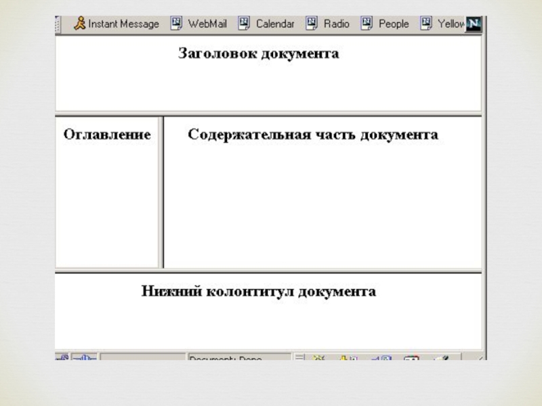Click the Netscape N logo
Screen dimensions: 542x406
coord(474,24)
